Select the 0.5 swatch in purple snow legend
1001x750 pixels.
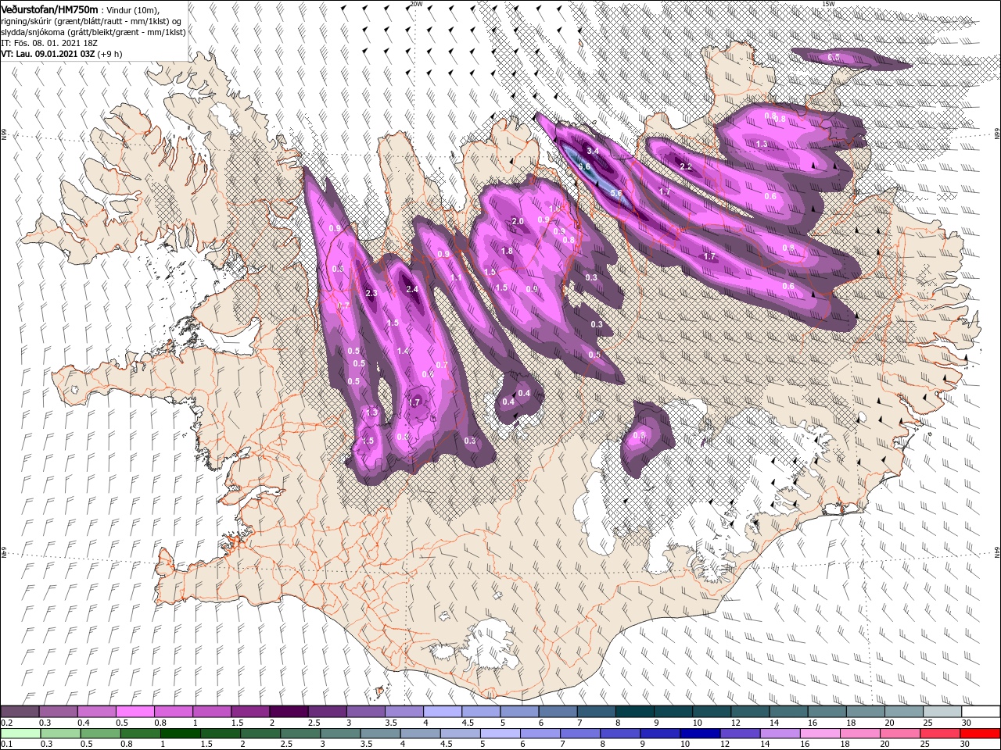[135, 712]
